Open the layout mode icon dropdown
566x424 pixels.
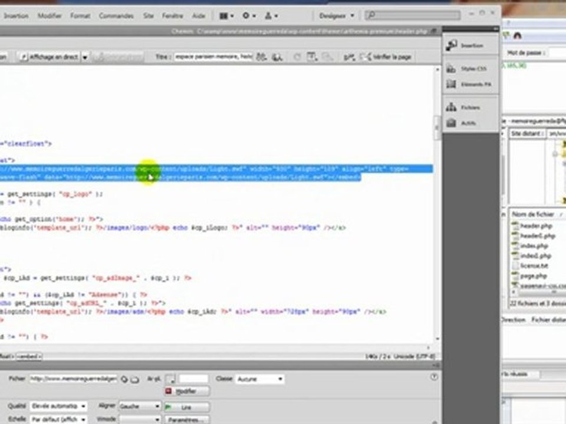point(226,16)
